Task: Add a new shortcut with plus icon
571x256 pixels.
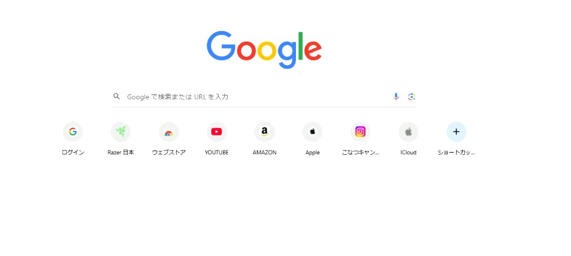Action: pos(456,132)
